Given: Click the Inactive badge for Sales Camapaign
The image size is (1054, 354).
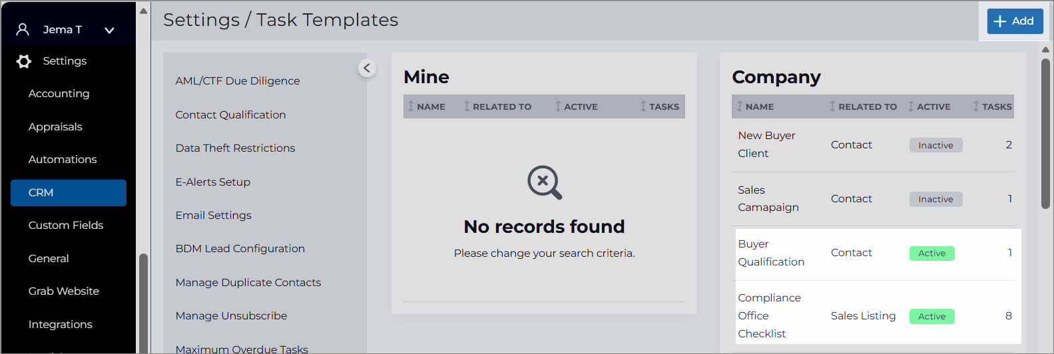Looking at the screenshot, I should (936, 199).
